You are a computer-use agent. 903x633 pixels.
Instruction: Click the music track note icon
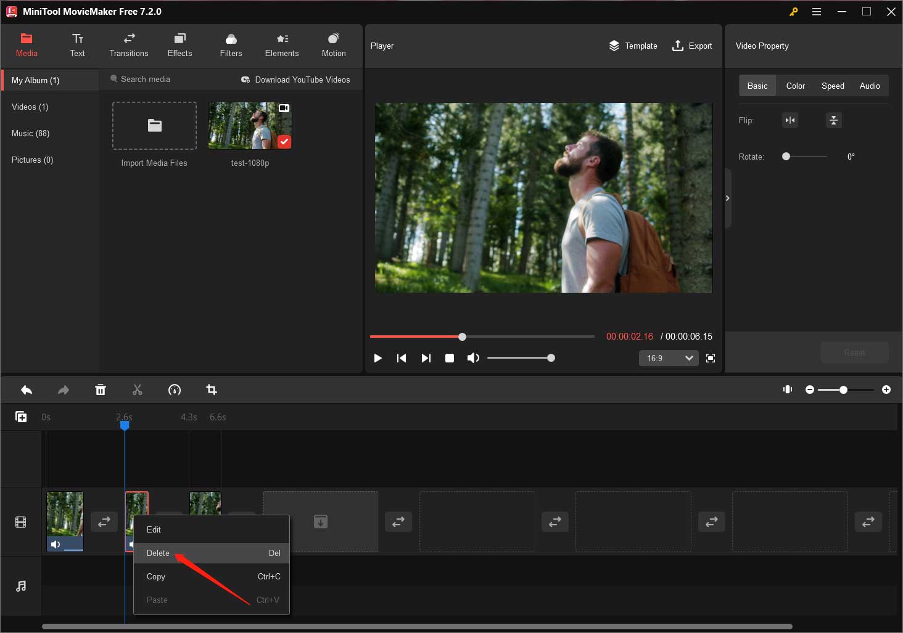point(21,586)
